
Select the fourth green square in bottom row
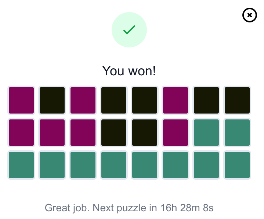point(114,165)
